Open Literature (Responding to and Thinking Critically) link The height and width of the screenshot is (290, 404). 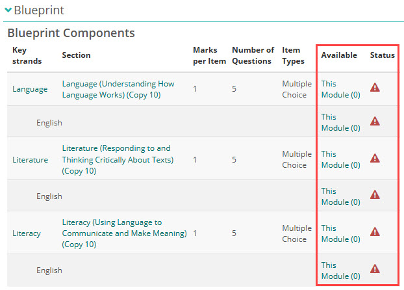pyautogui.click(x=116, y=159)
